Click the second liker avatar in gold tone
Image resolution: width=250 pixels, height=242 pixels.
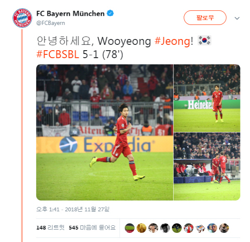(x=141, y=228)
